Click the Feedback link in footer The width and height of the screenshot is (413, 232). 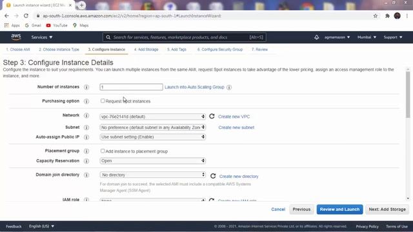pyautogui.click(x=14, y=226)
